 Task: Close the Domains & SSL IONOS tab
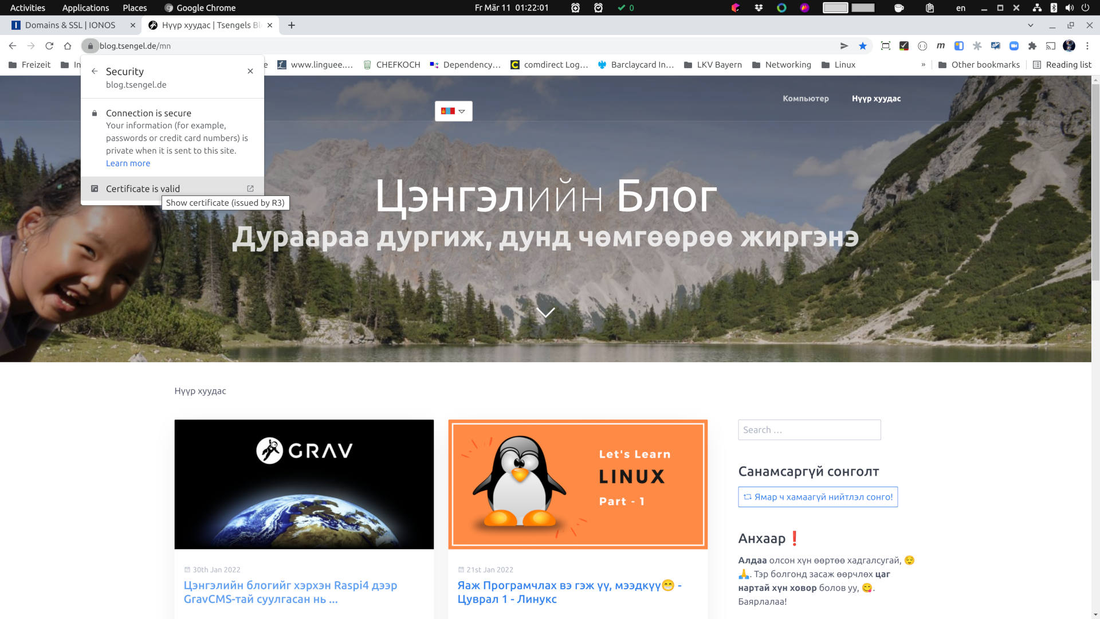point(133,25)
